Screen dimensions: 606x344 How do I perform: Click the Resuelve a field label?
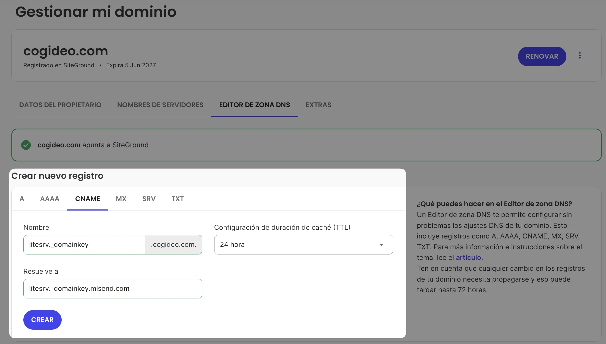tap(41, 271)
